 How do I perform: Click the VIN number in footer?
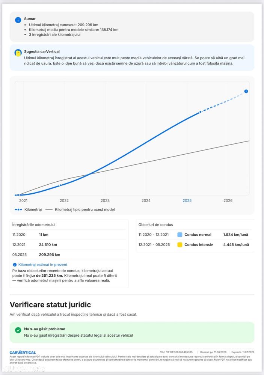180,352
